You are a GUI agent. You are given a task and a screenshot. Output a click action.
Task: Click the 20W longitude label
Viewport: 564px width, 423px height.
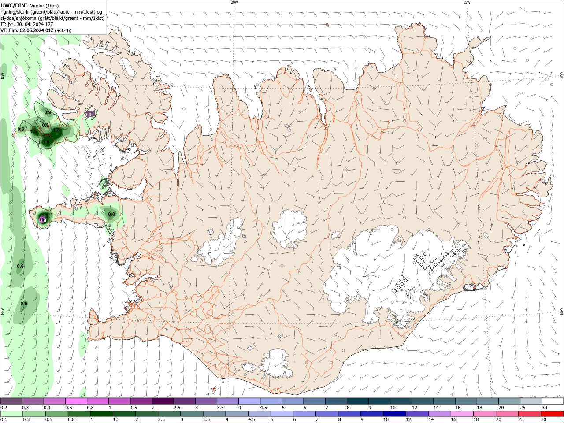[x=234, y=2]
